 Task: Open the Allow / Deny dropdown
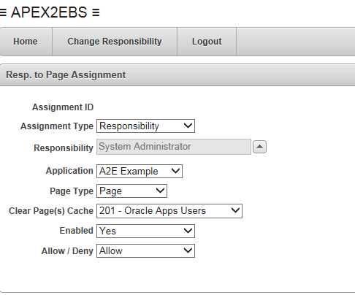(x=145, y=251)
